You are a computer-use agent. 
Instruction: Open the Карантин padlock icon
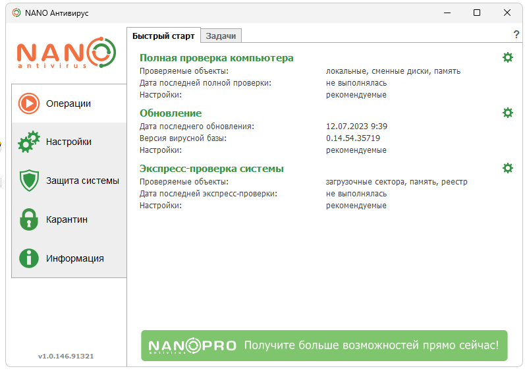(29, 219)
